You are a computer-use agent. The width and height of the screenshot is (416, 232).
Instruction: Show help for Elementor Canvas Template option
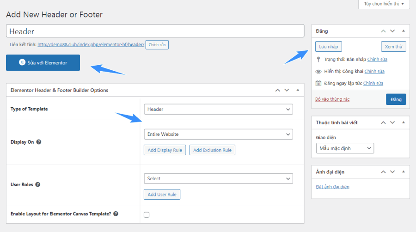[116, 214]
